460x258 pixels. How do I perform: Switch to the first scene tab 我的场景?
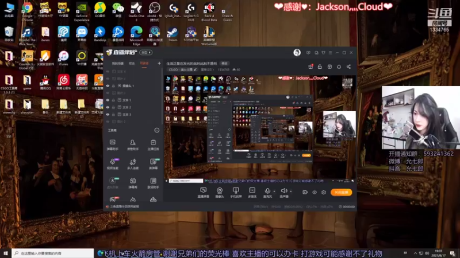[x=118, y=63]
